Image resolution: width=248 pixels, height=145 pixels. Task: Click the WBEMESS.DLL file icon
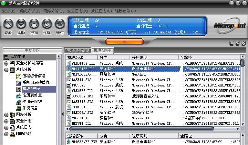[x=69, y=91]
